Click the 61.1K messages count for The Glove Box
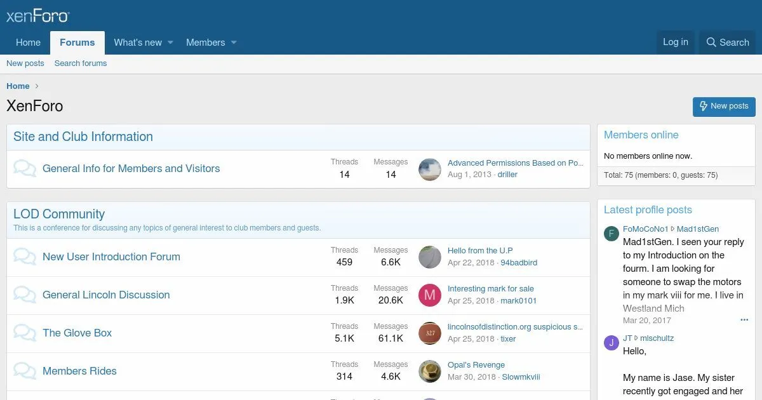The height and width of the screenshot is (400, 762). [391, 339]
